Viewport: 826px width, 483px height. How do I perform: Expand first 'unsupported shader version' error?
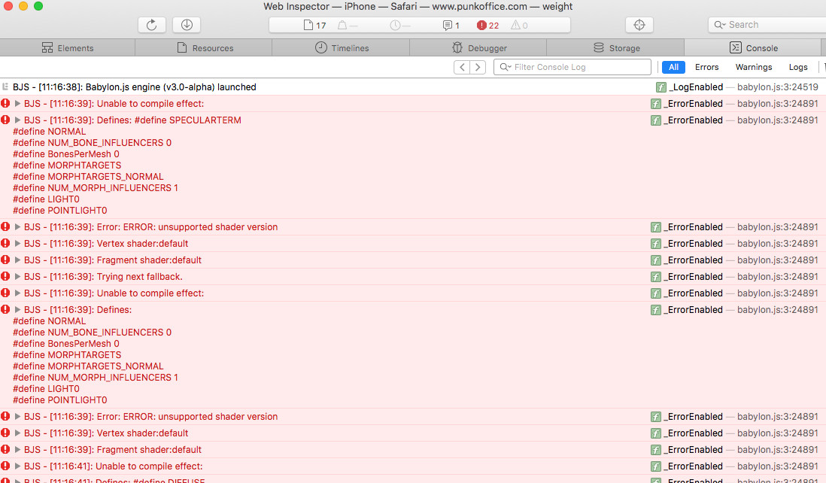pyautogui.click(x=17, y=227)
